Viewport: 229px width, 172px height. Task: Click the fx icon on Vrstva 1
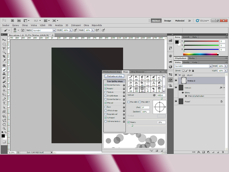(221, 88)
